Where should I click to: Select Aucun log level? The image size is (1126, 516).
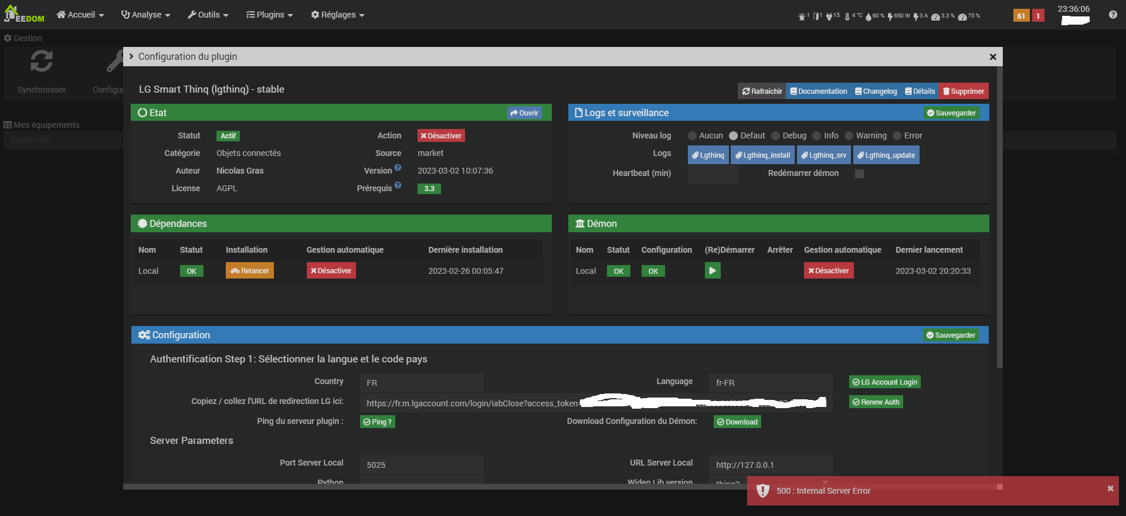[692, 136]
